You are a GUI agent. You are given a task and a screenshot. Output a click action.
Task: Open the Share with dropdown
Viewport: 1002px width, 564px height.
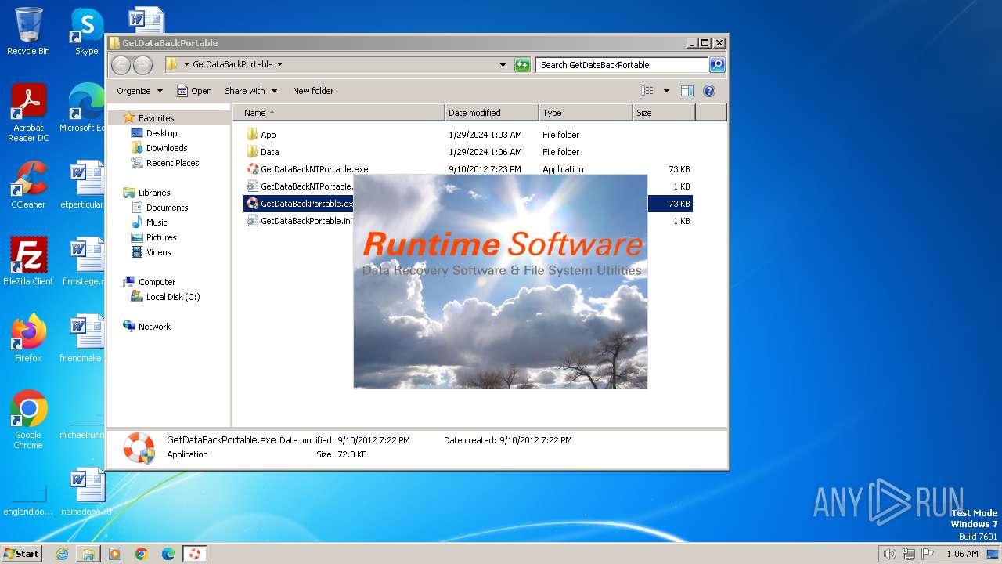[250, 91]
